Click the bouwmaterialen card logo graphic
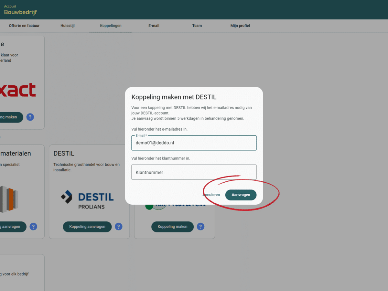Image resolution: width=388 pixels, height=291 pixels. pos(9,199)
